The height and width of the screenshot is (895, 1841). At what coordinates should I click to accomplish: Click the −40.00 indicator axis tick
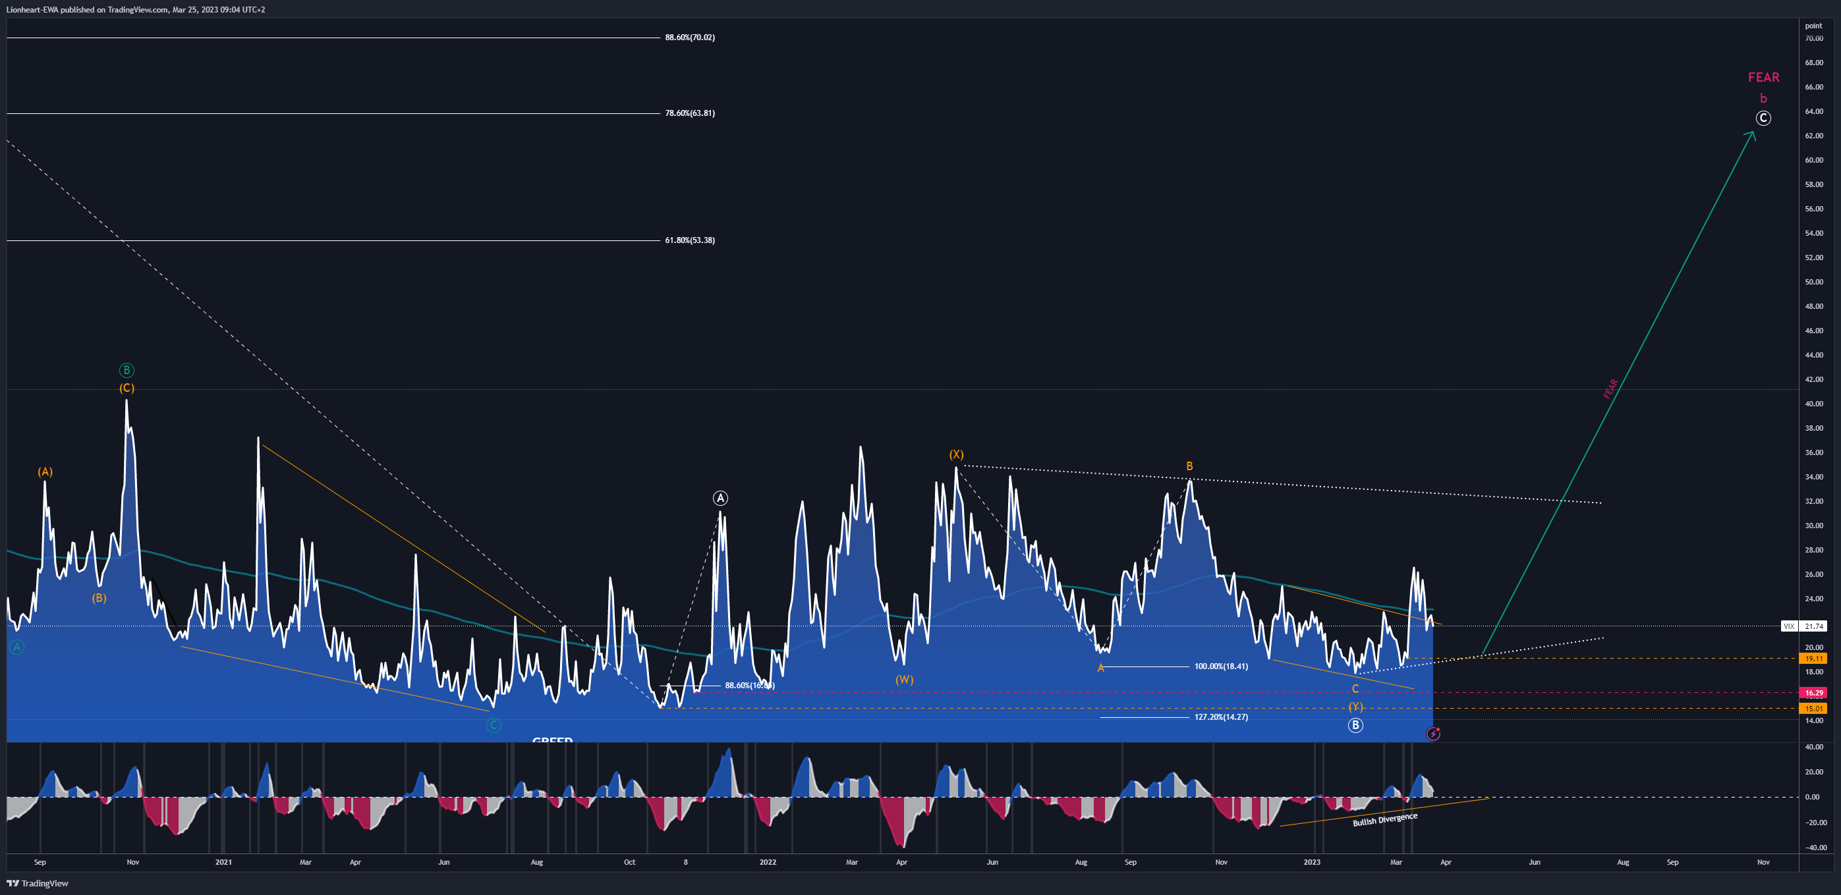[x=1815, y=848]
